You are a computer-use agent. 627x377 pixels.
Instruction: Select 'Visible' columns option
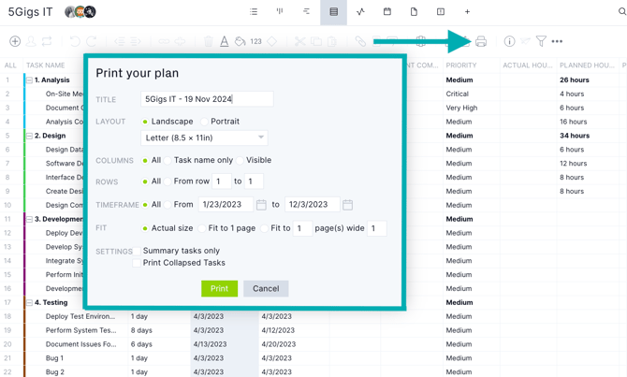click(x=240, y=160)
